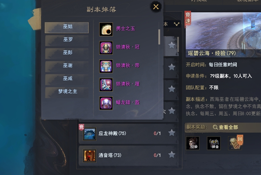The image size is (261, 175).
Task: Toggle favorite star for 应龙神殿 (75)
Action: (x=172, y=133)
